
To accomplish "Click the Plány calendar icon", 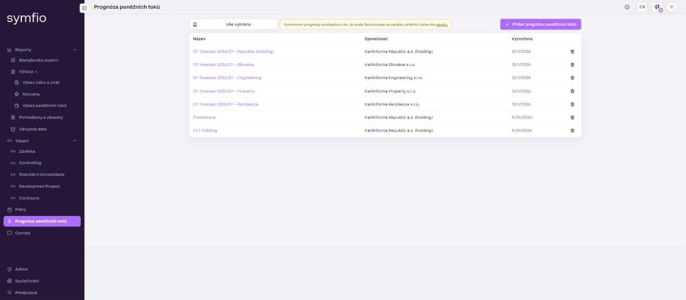I will click(9, 209).
